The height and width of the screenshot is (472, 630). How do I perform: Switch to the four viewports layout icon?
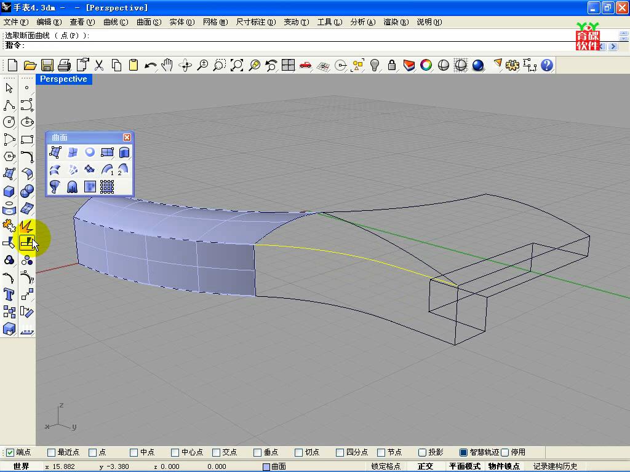click(x=288, y=65)
